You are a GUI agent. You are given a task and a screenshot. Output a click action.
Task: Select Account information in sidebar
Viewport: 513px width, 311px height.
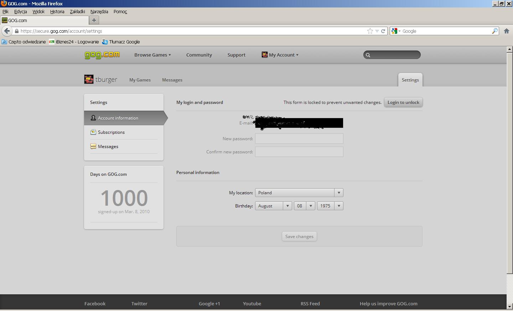click(x=124, y=118)
